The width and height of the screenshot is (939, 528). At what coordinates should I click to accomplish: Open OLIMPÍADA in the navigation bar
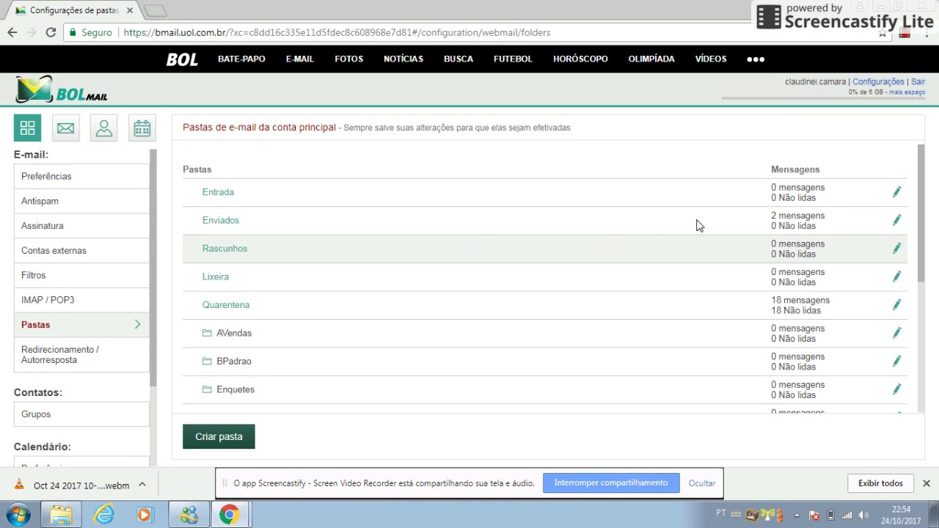tap(651, 59)
